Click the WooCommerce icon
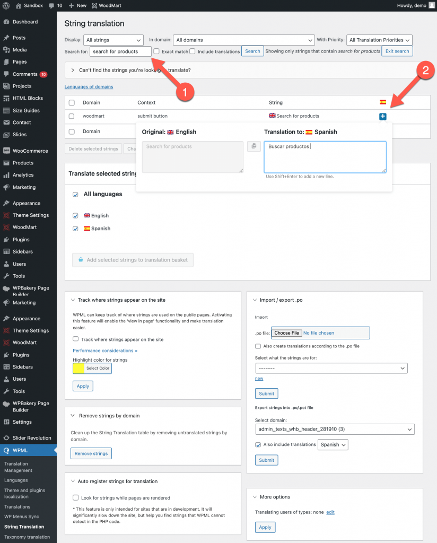 (x=6, y=151)
